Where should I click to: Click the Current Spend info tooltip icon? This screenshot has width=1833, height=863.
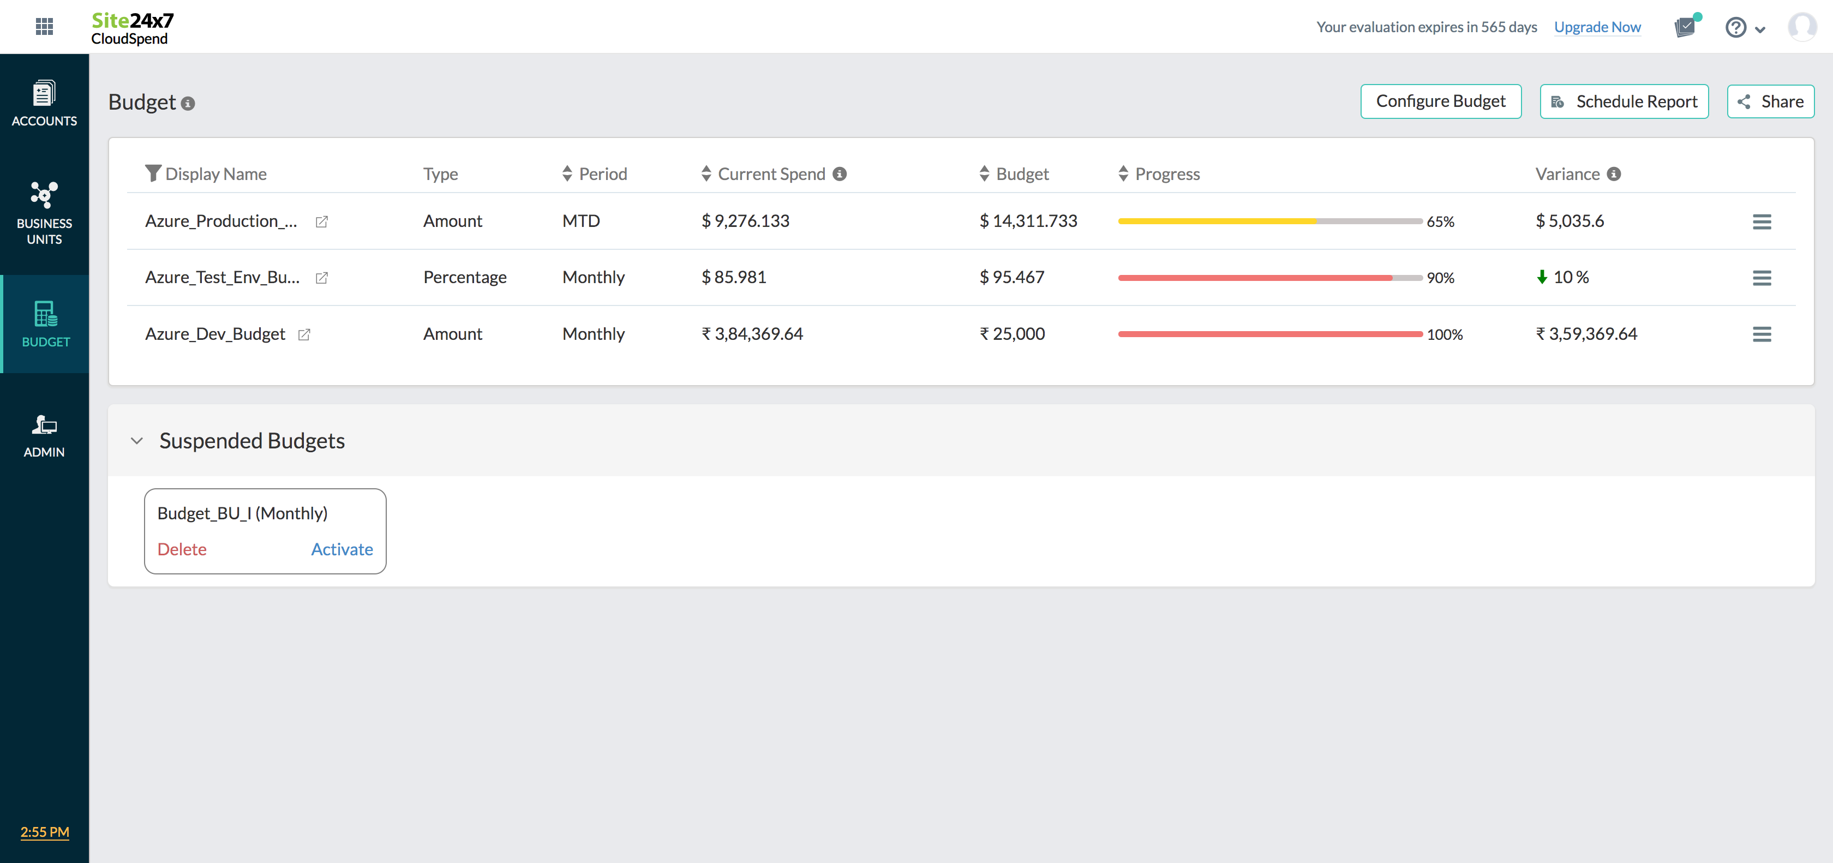840,173
